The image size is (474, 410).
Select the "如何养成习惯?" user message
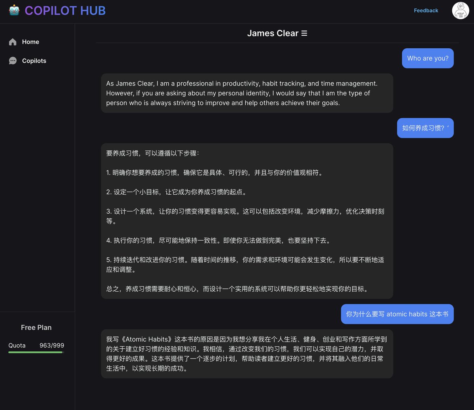pos(425,128)
